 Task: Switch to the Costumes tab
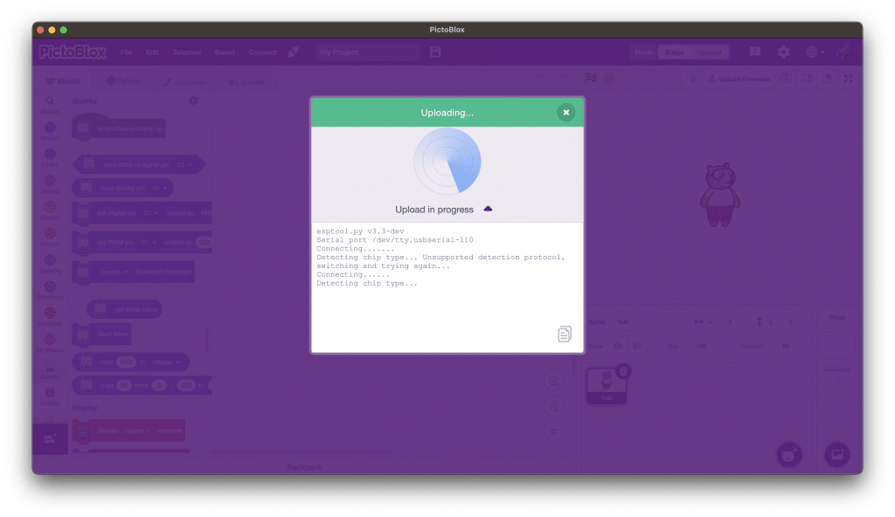(185, 81)
